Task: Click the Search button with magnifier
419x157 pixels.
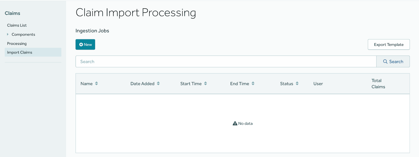Action: click(x=393, y=62)
